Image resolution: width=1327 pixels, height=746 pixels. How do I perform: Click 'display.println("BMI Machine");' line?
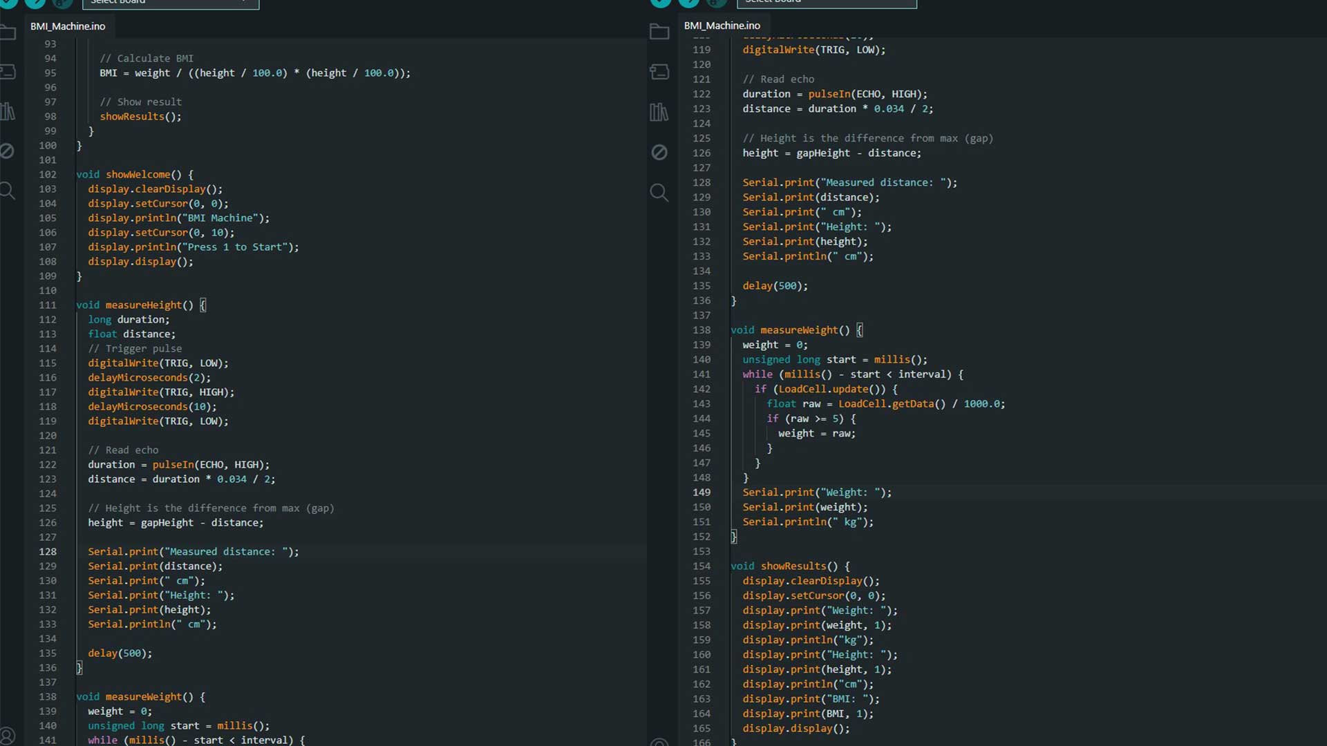pyautogui.click(x=179, y=218)
